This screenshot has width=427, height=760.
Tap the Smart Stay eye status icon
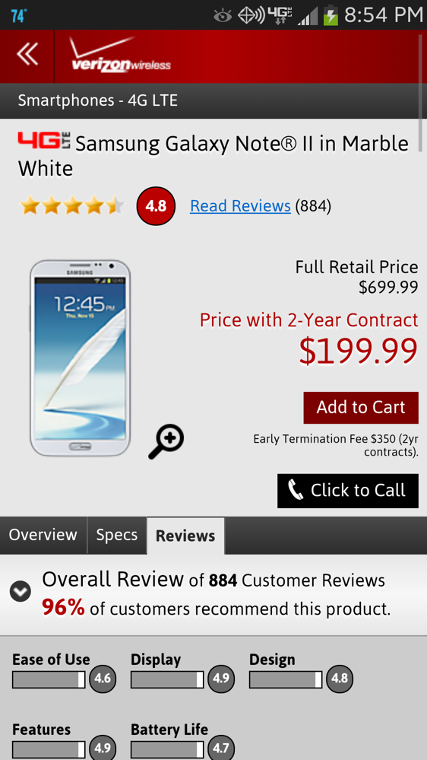click(x=223, y=16)
